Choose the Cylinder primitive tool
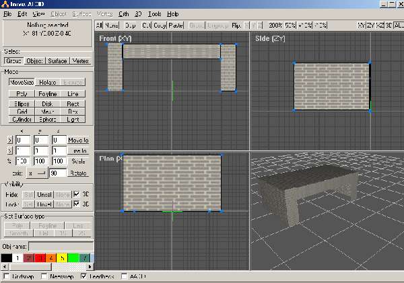Screen dimensions: 404x283 [22, 119]
